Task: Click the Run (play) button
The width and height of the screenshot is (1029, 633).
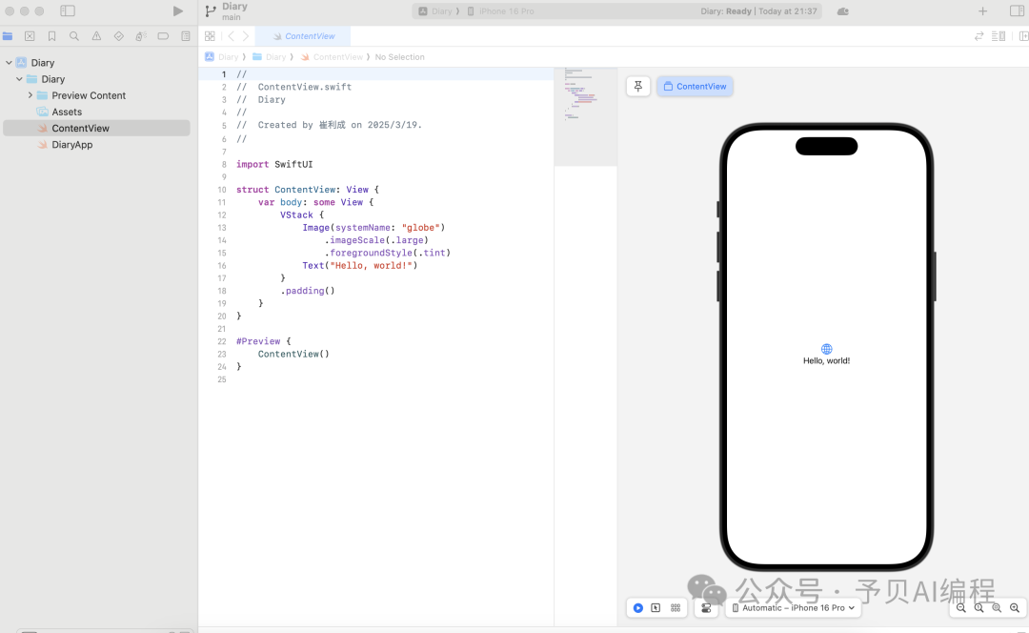Action: tap(177, 11)
